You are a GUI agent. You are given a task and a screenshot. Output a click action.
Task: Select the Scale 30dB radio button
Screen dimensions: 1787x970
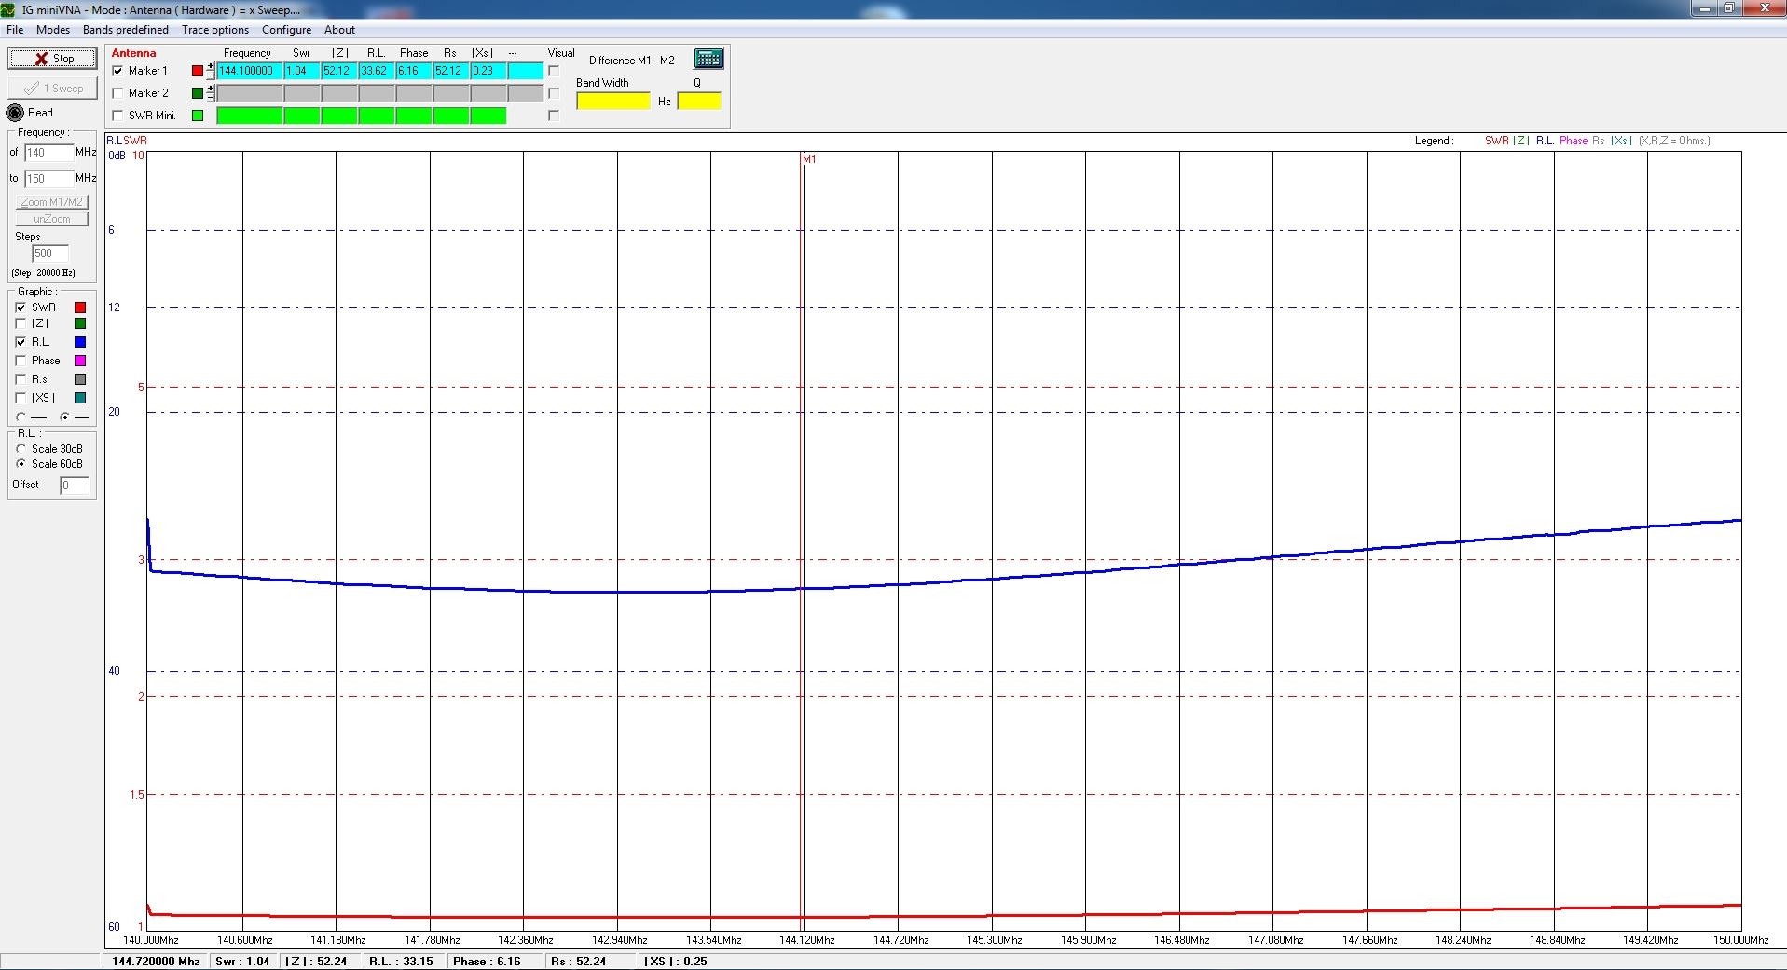(21, 449)
